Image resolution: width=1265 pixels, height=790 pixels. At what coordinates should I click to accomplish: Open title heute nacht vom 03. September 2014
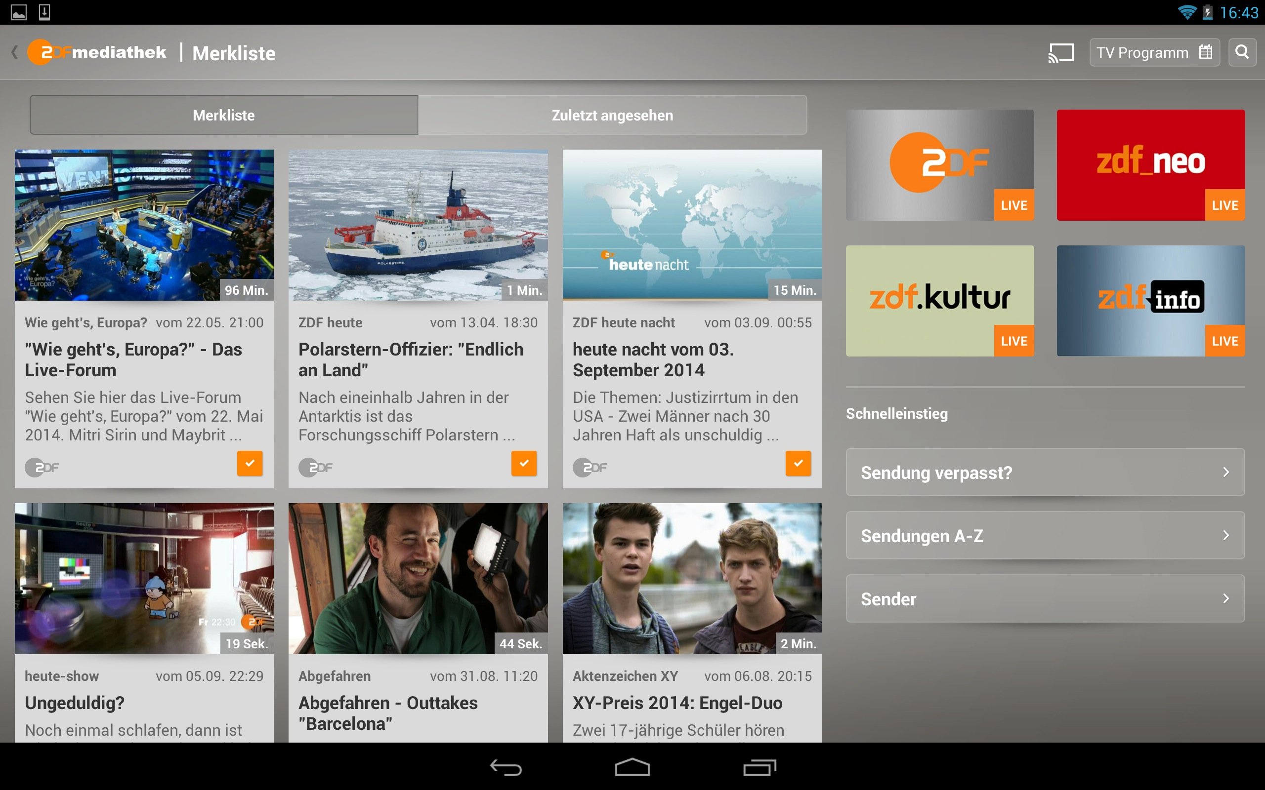(653, 359)
